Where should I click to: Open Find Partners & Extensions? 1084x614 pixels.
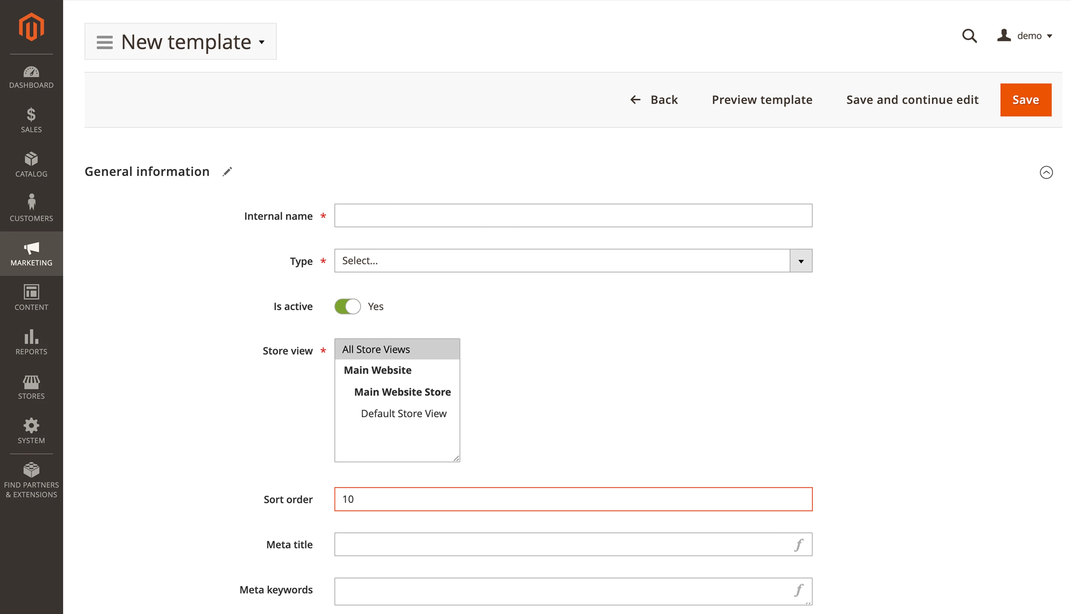coord(31,481)
